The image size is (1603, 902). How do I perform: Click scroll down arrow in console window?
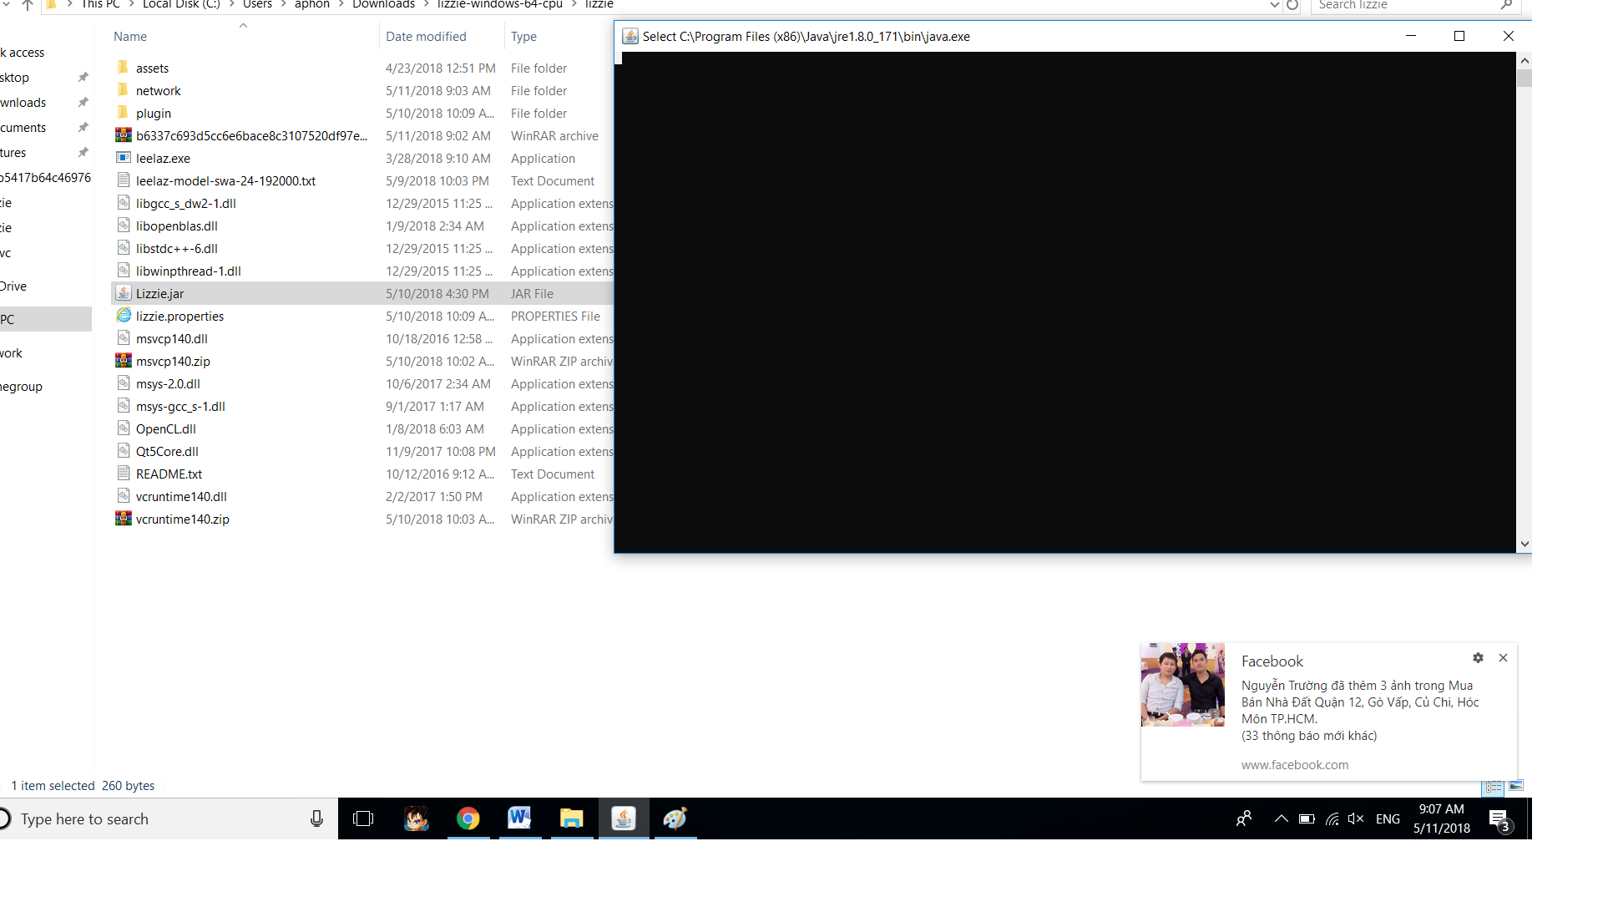(1525, 544)
